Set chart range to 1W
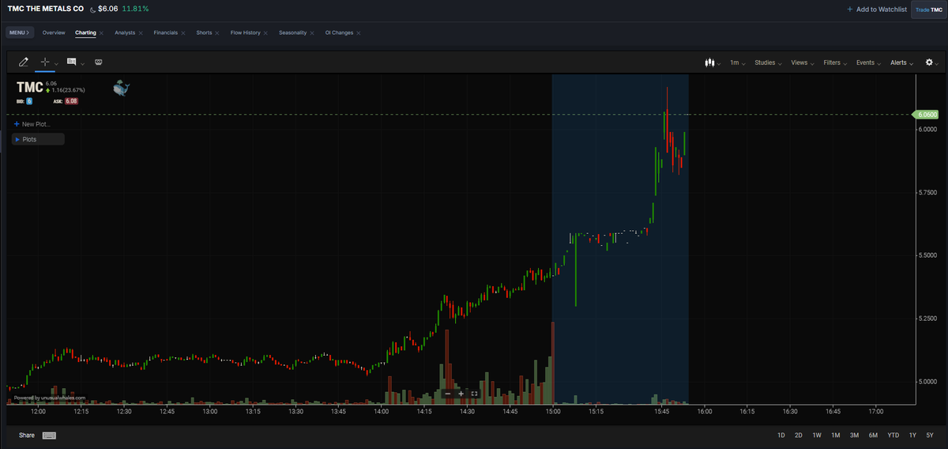This screenshot has width=948, height=449. (x=817, y=436)
